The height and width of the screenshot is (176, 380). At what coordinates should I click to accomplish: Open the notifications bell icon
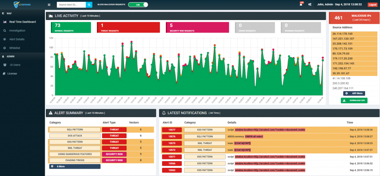coord(301,4)
